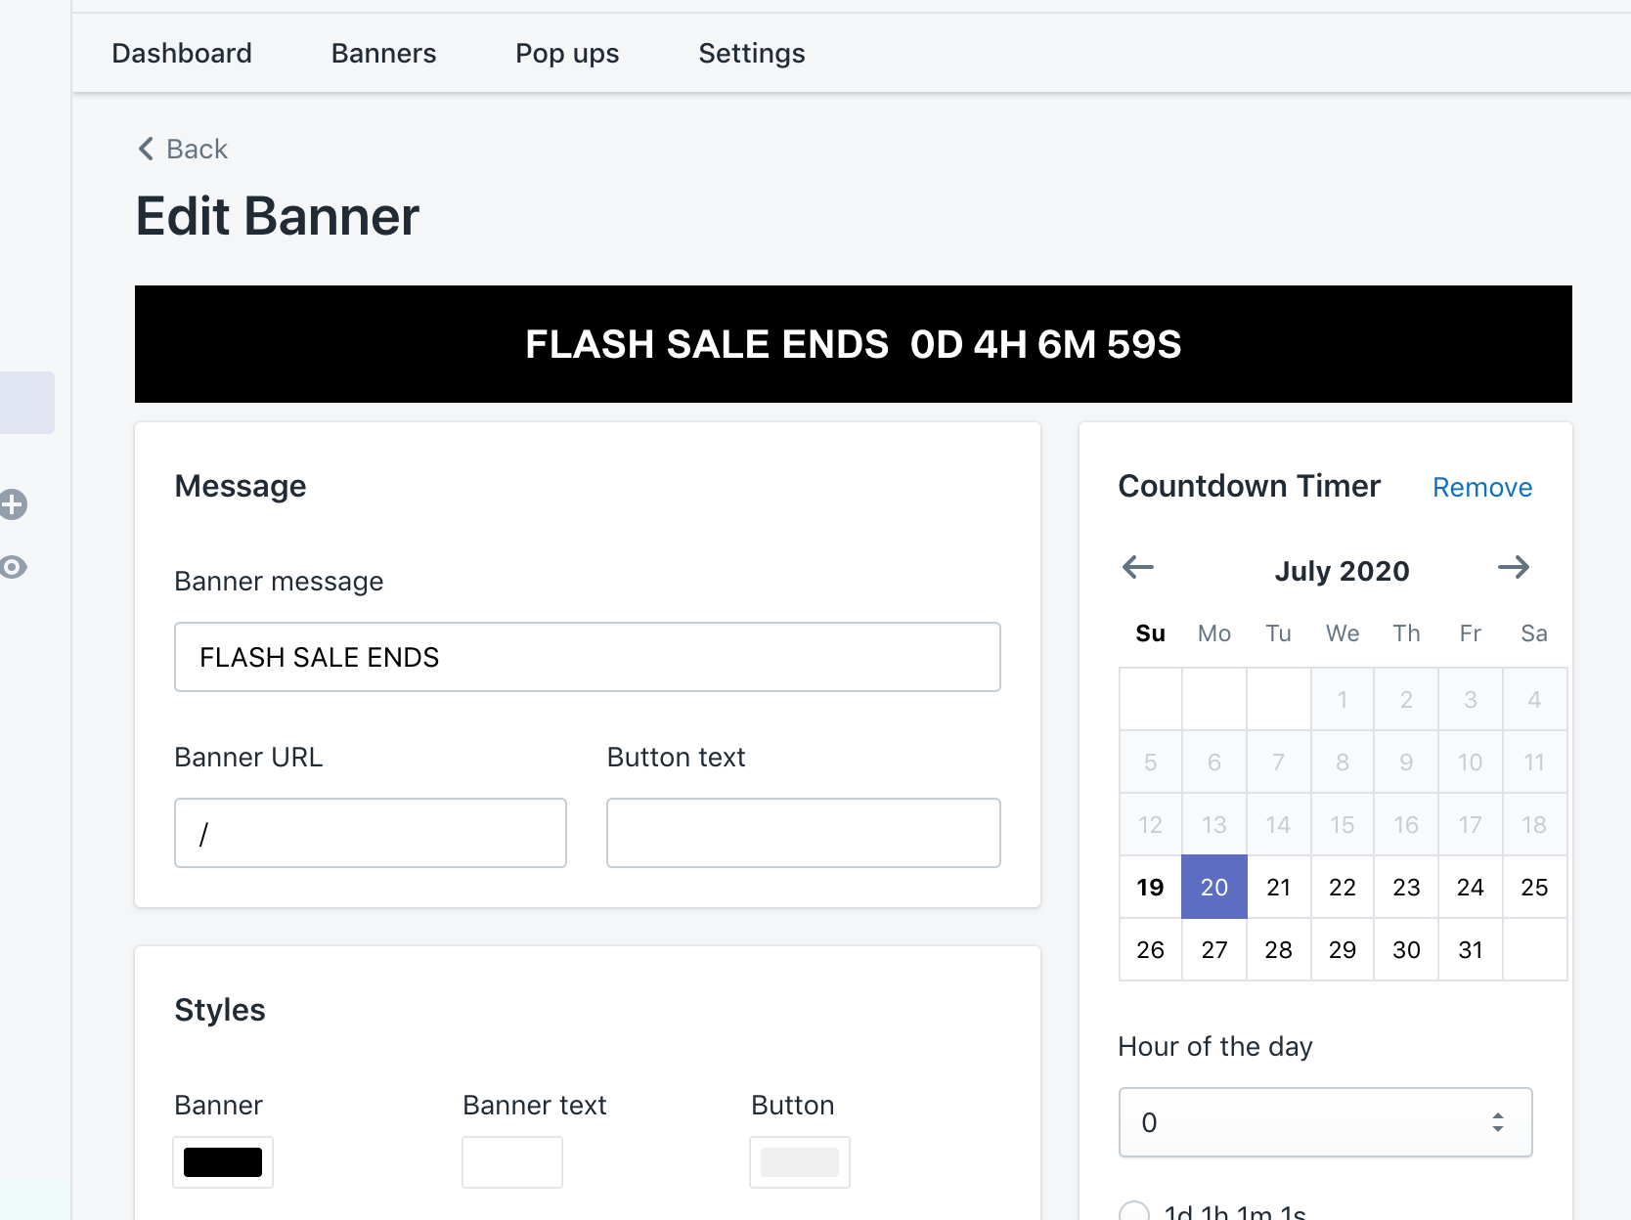Remove the Countdown Timer
Screen dimensions: 1631x1220
tap(1481, 487)
